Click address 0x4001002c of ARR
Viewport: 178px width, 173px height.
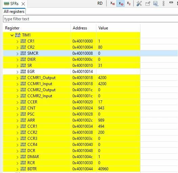coord(83,120)
